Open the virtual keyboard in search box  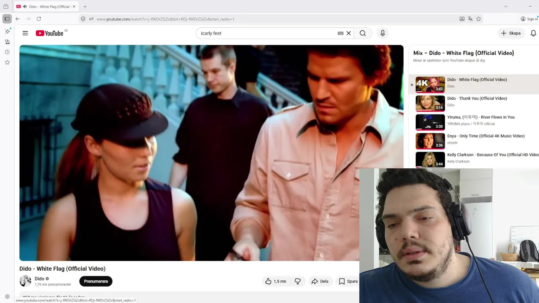[x=340, y=33]
